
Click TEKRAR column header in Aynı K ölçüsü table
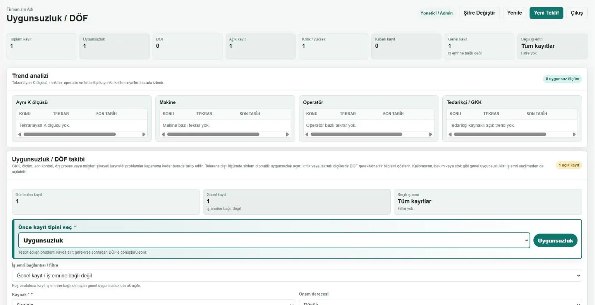coord(61,114)
